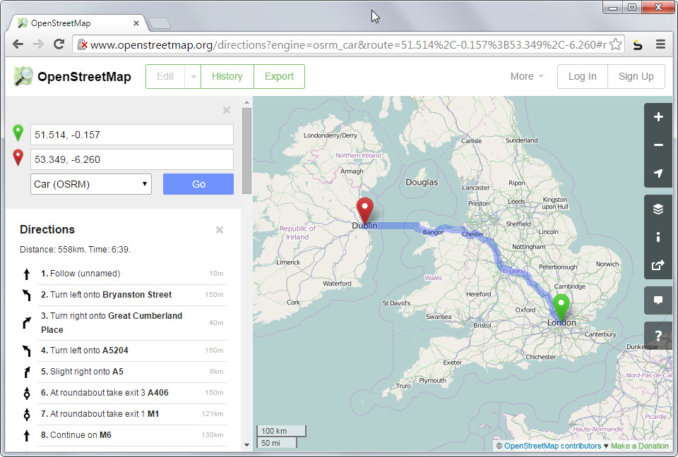Open Make a Donation link
This screenshot has height=457, width=678.
click(x=640, y=446)
